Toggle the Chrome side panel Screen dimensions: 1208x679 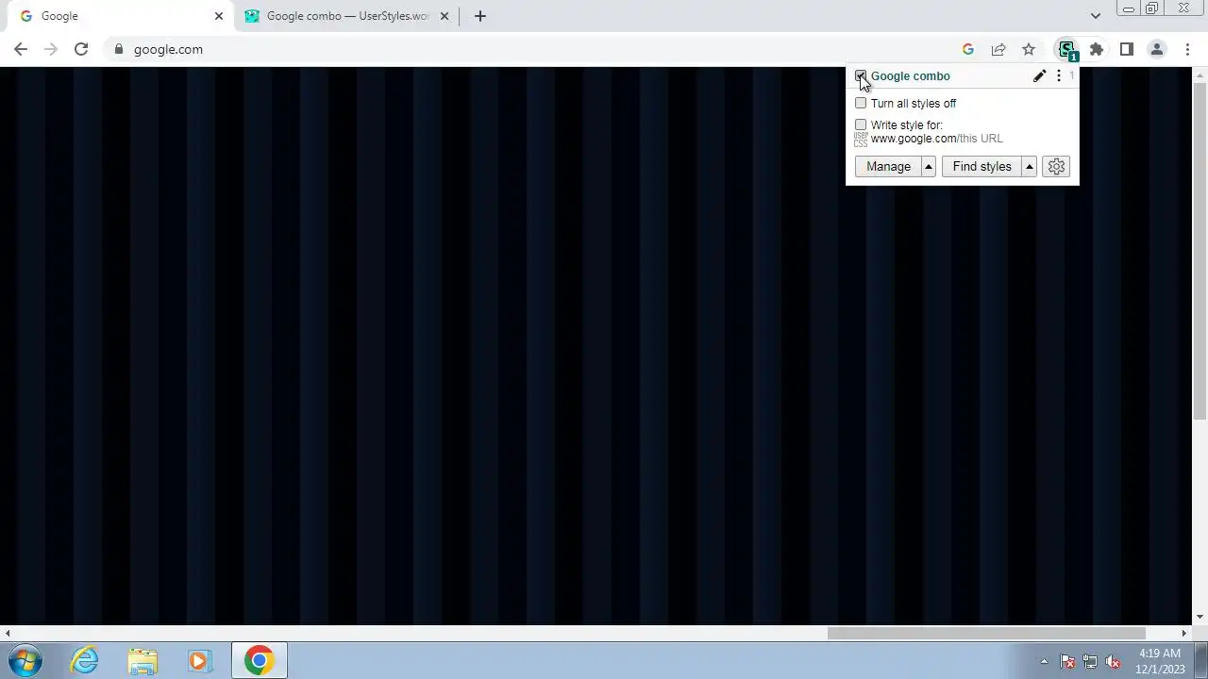coord(1127,49)
